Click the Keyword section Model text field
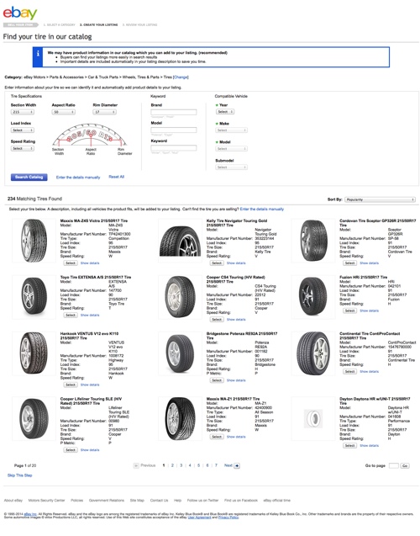420x536 pixels. (x=174, y=130)
